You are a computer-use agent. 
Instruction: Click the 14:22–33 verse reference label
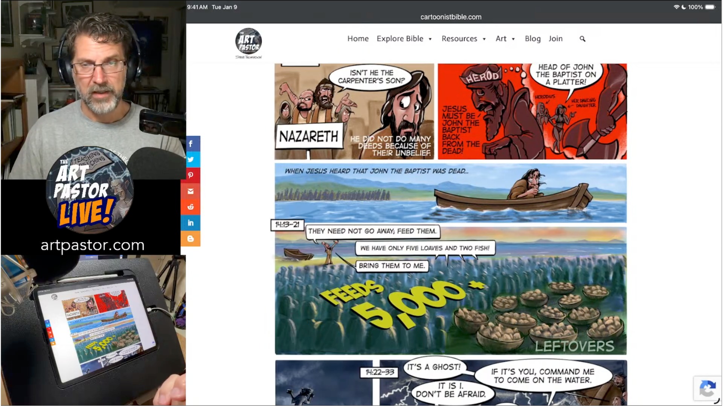point(380,372)
